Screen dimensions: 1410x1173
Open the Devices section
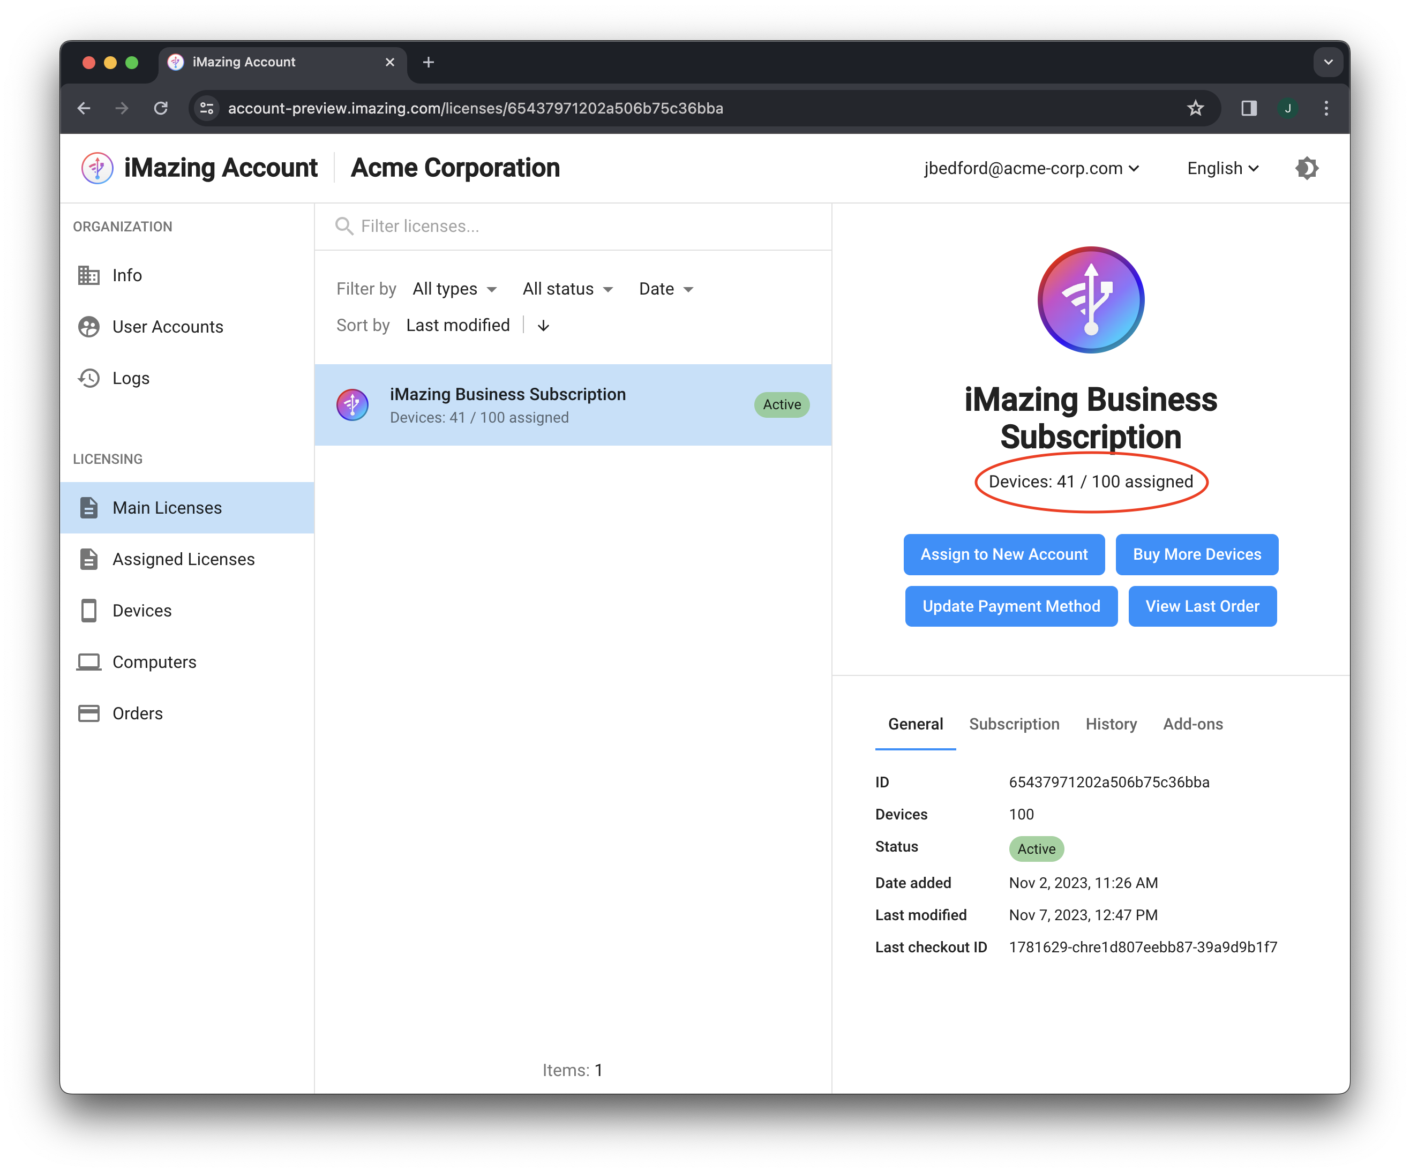[x=141, y=611]
